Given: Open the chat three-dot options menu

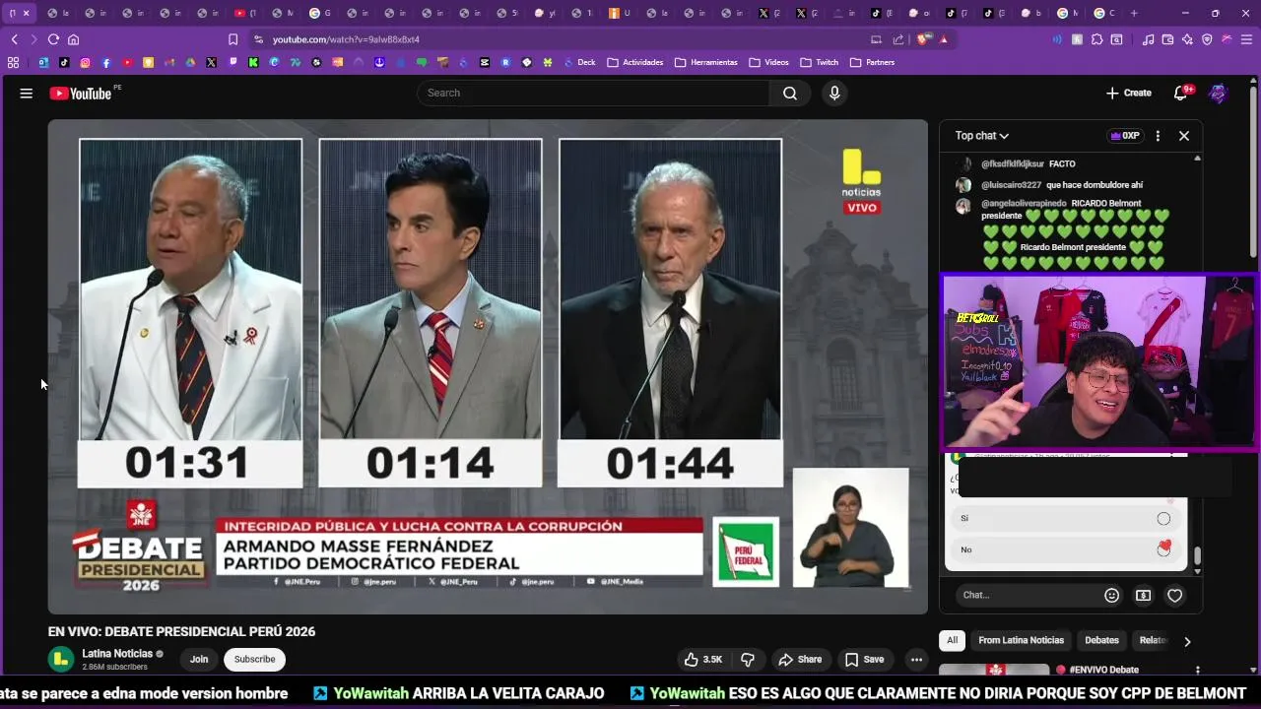Looking at the screenshot, I should (x=1158, y=136).
